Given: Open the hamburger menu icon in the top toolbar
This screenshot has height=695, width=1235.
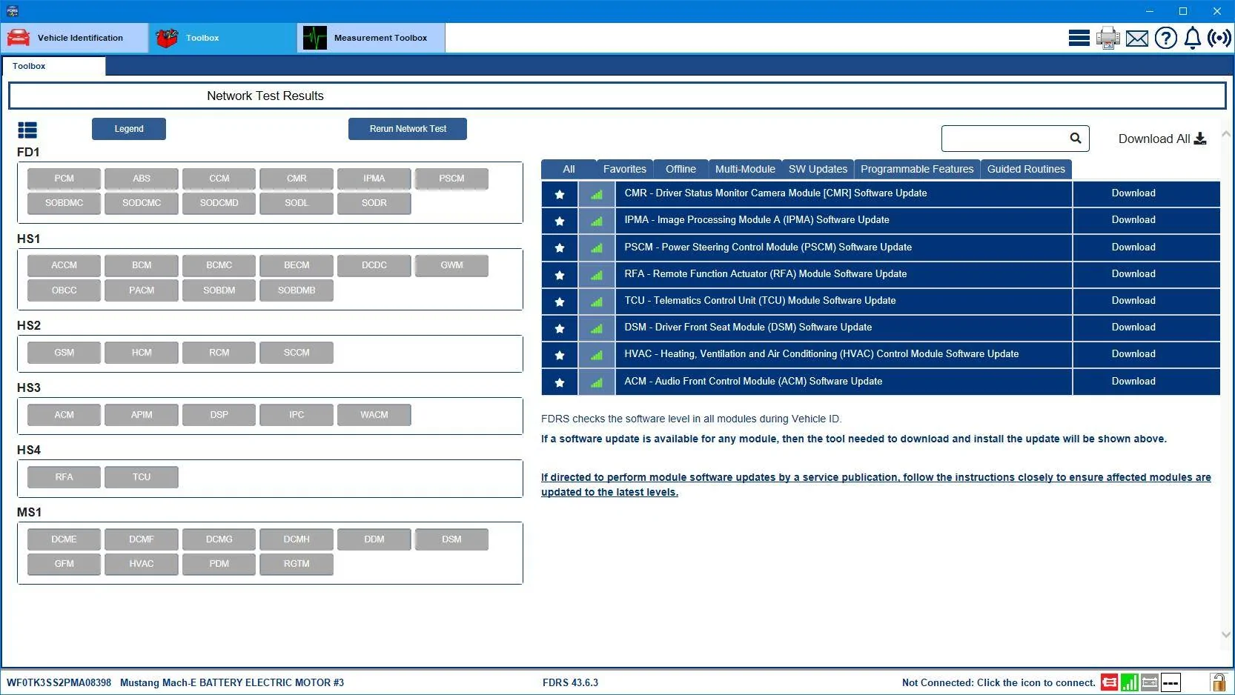Looking at the screenshot, I should (1079, 38).
